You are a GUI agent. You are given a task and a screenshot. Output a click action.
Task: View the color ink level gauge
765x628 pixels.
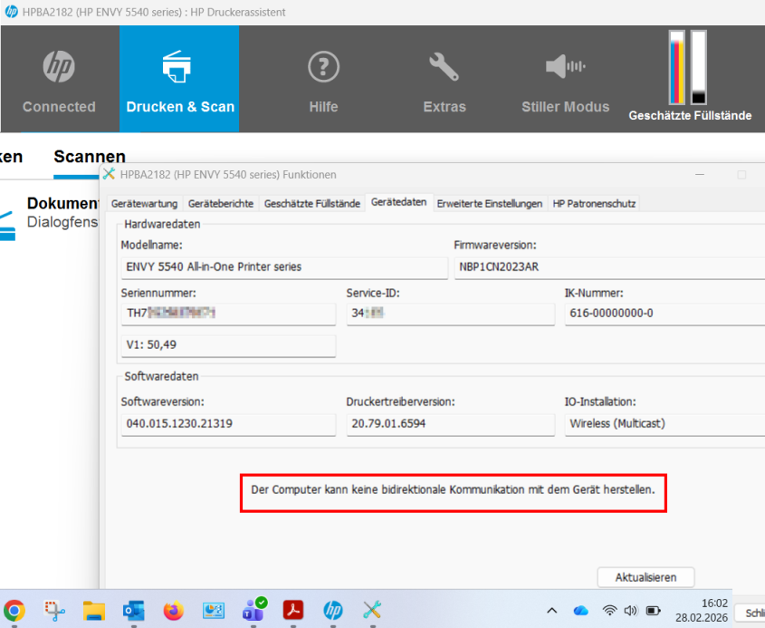coord(676,67)
